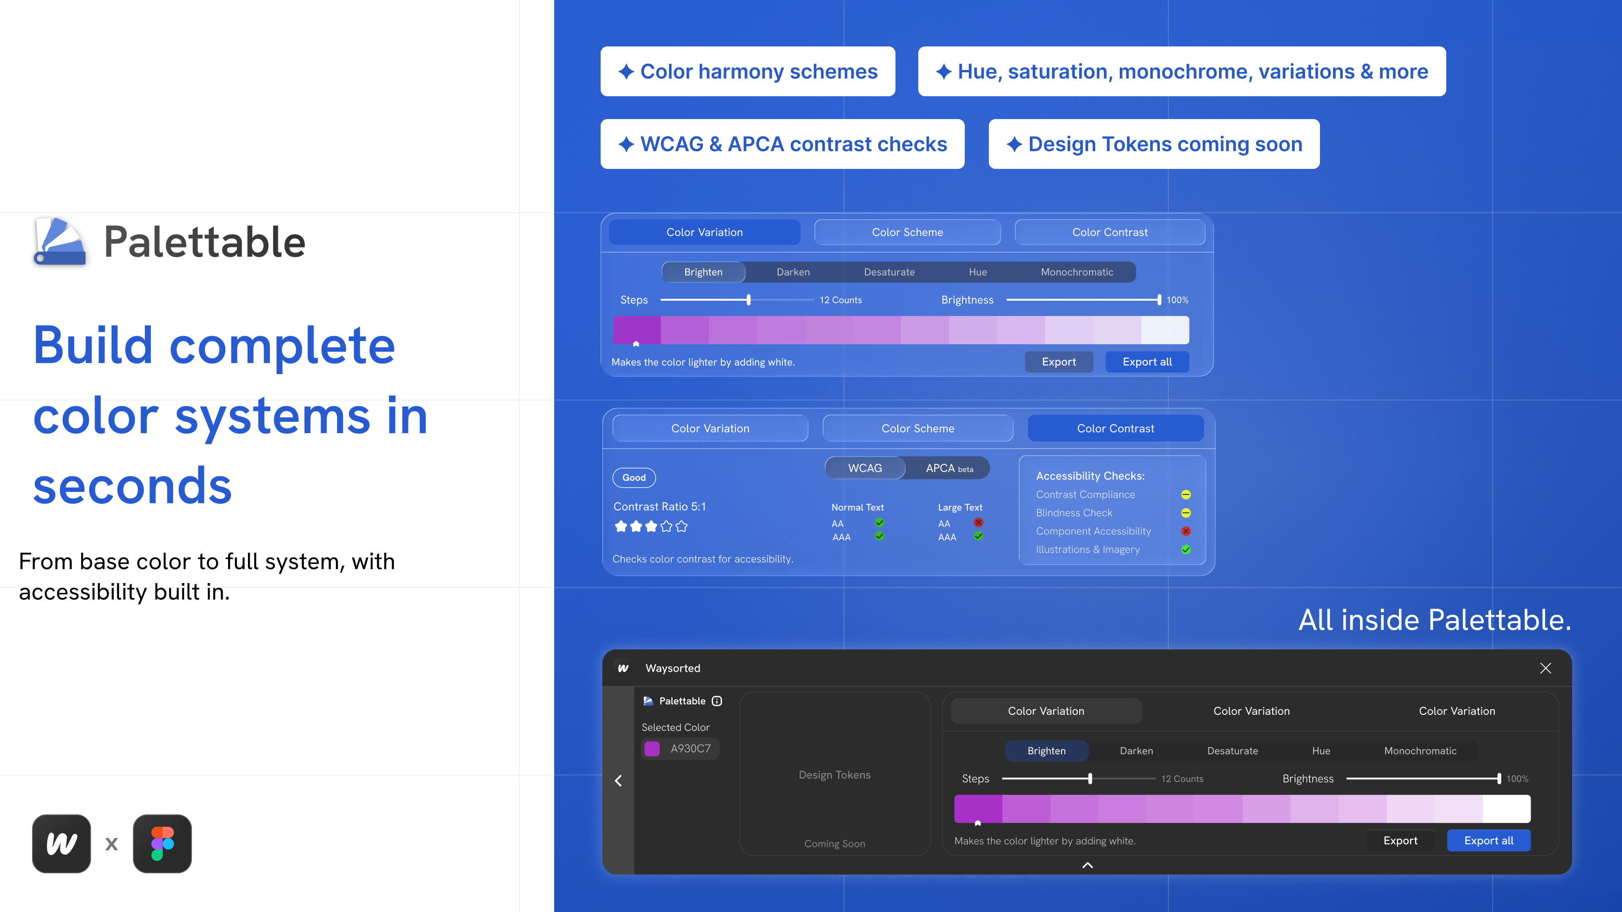
Task: Click the black Waysorted logo at bottom left
Action: (x=61, y=844)
